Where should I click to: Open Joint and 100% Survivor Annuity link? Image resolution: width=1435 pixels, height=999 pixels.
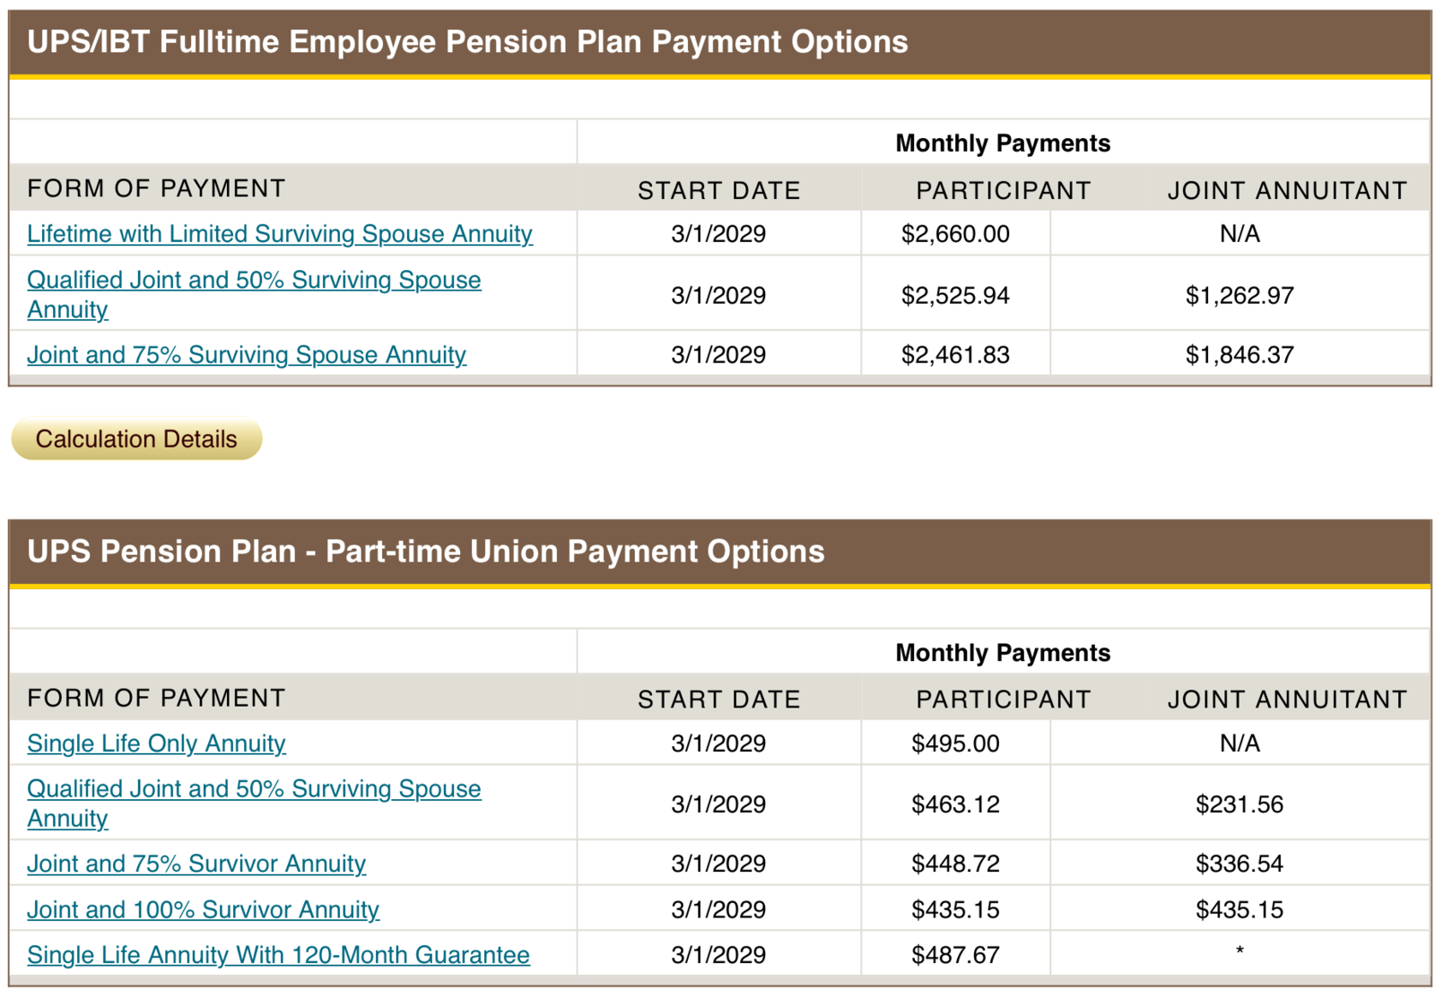point(203,909)
